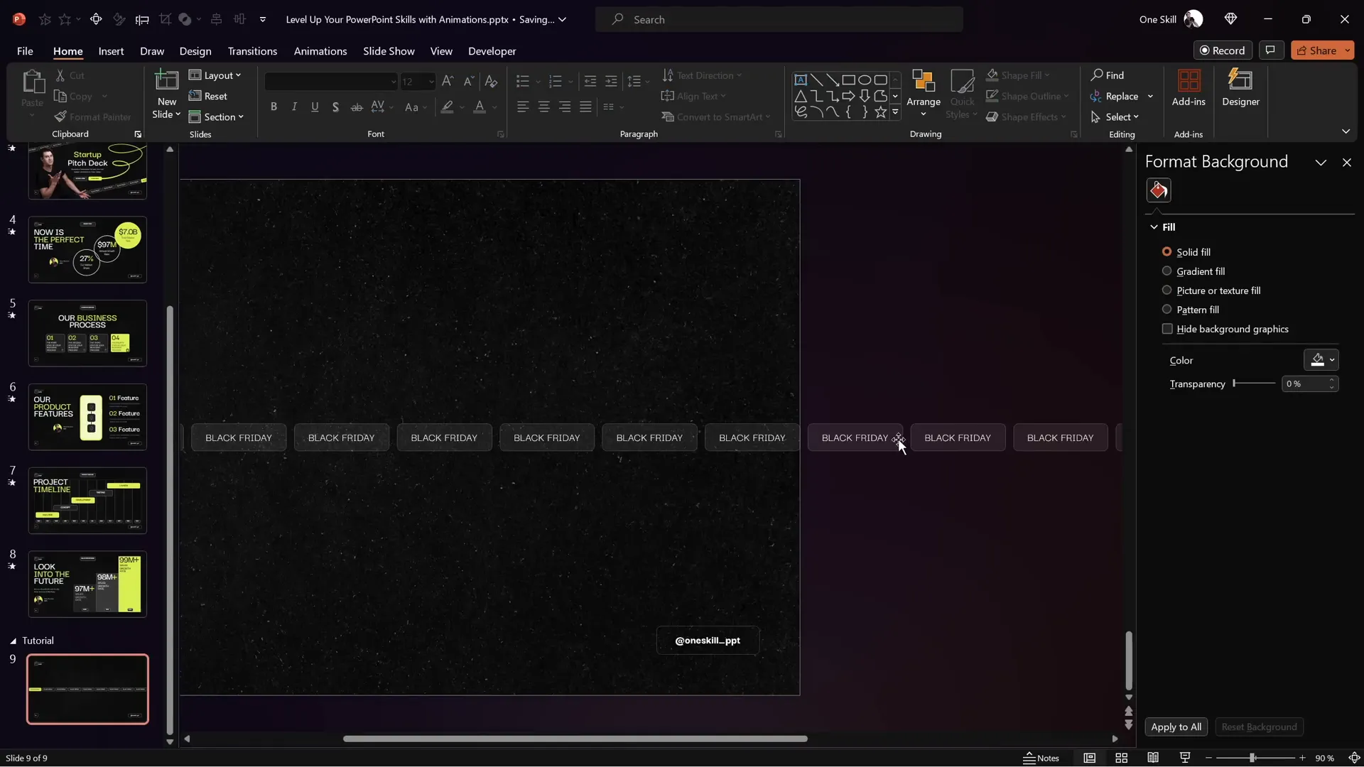Click Apply to All button

(x=1176, y=727)
